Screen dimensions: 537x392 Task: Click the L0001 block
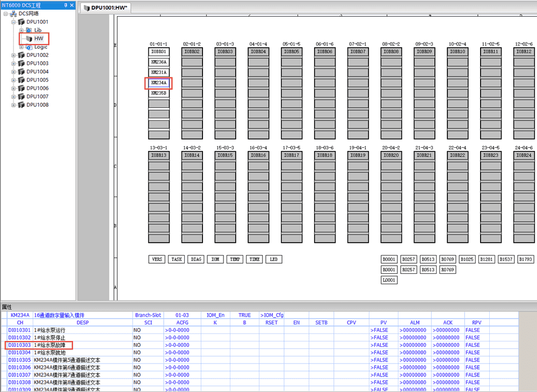pyautogui.click(x=389, y=280)
